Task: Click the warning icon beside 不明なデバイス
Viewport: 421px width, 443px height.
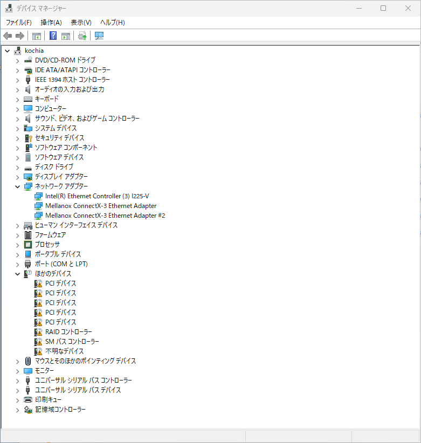Action: [x=38, y=351]
